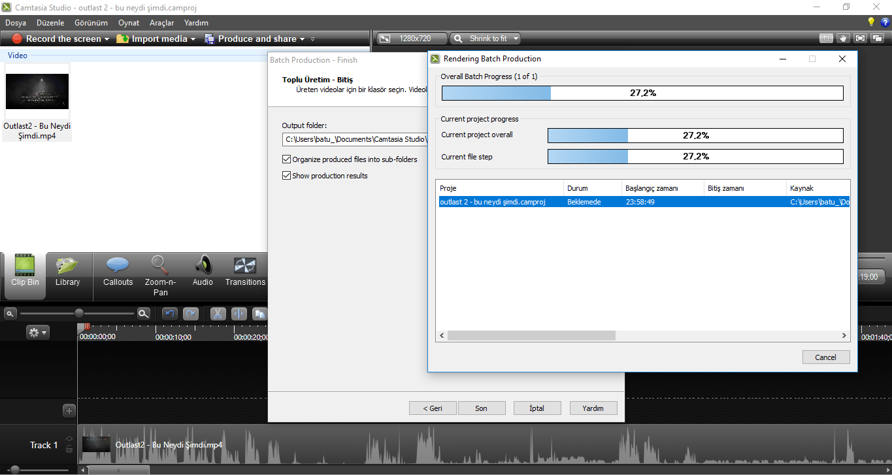Click Cancel in Rendering Batch Production

[826, 357]
